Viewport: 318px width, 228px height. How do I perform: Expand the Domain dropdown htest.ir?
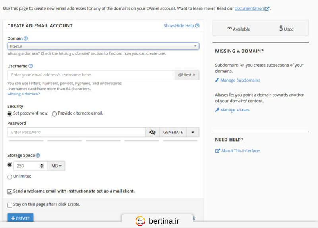(x=103, y=46)
